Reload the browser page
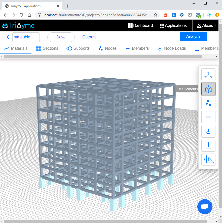The height and width of the screenshot is (223, 222). [21, 15]
